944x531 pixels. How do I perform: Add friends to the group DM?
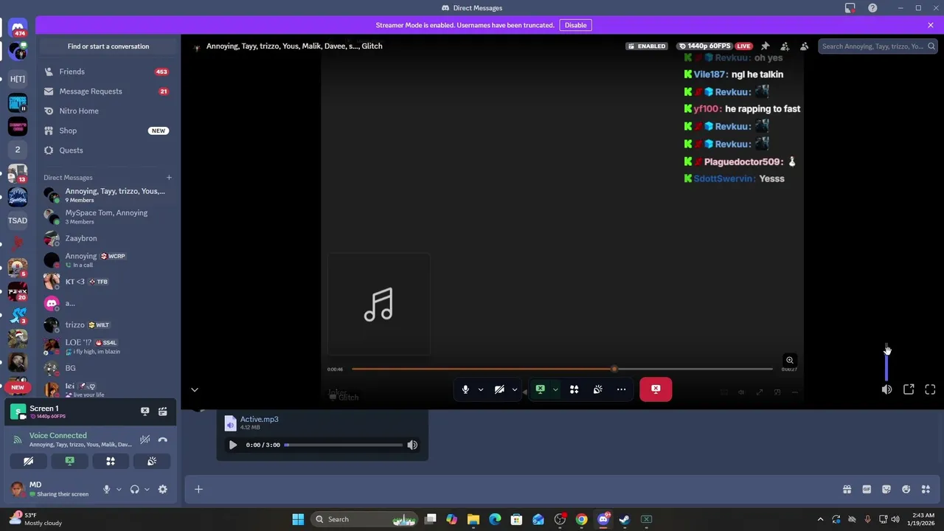[785, 46]
